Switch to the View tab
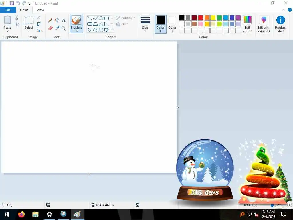This screenshot has width=293, height=220. 40,10
